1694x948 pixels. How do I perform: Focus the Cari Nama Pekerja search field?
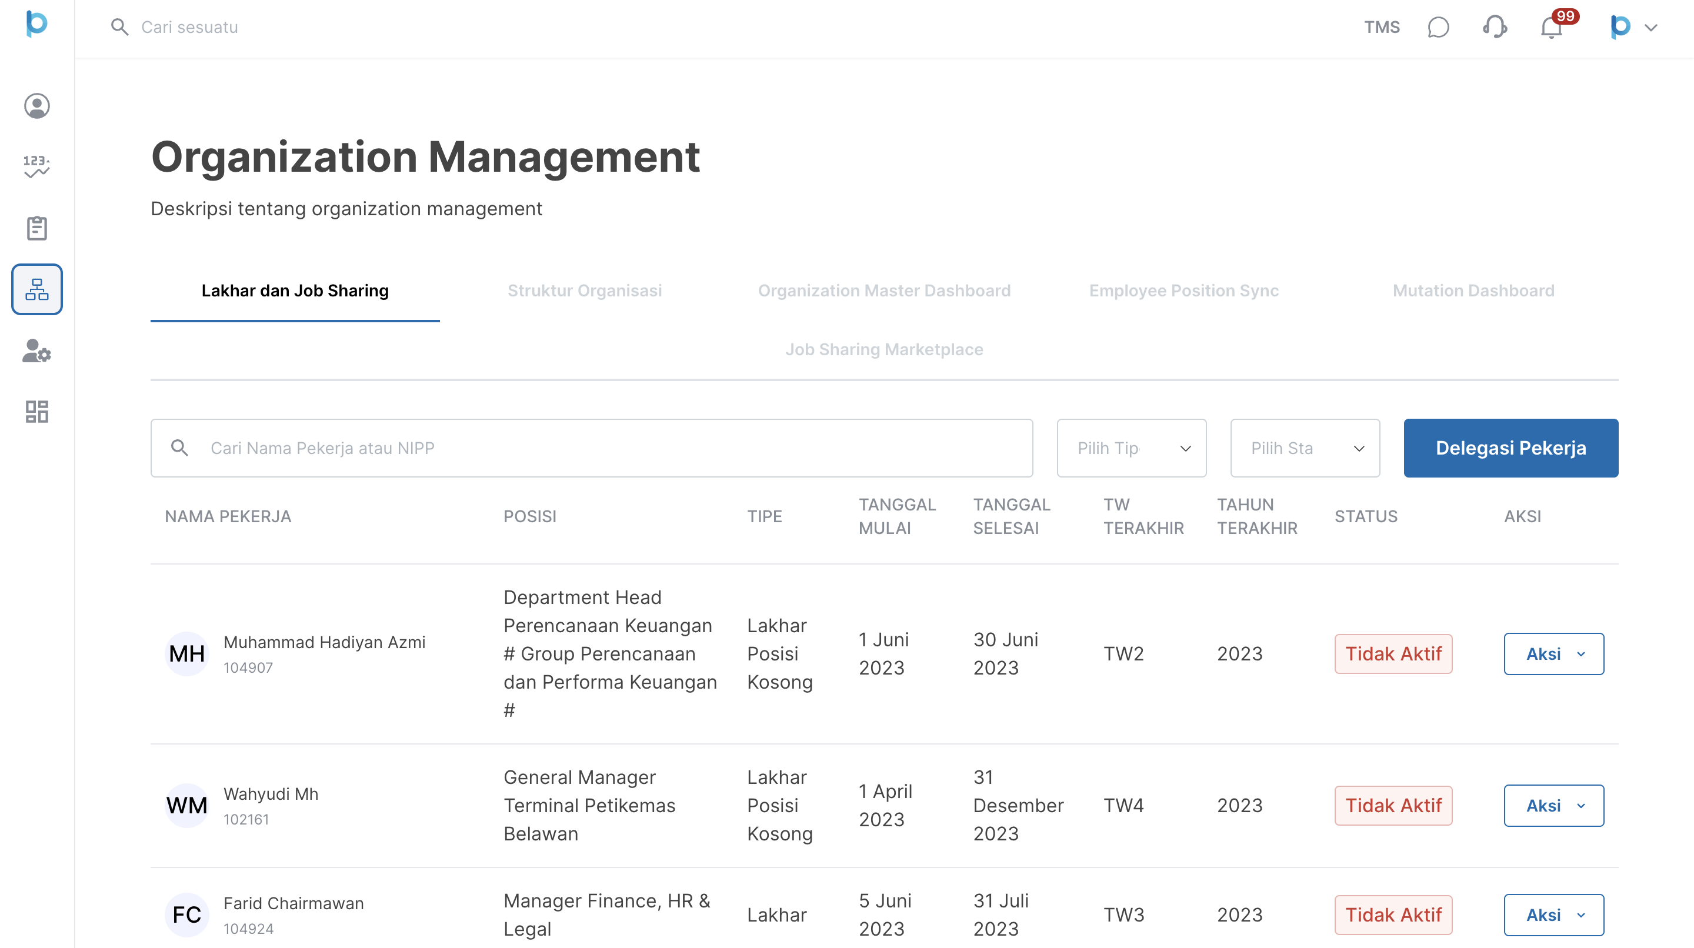coord(592,448)
